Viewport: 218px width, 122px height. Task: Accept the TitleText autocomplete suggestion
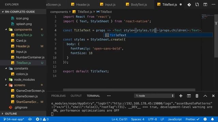158,35
